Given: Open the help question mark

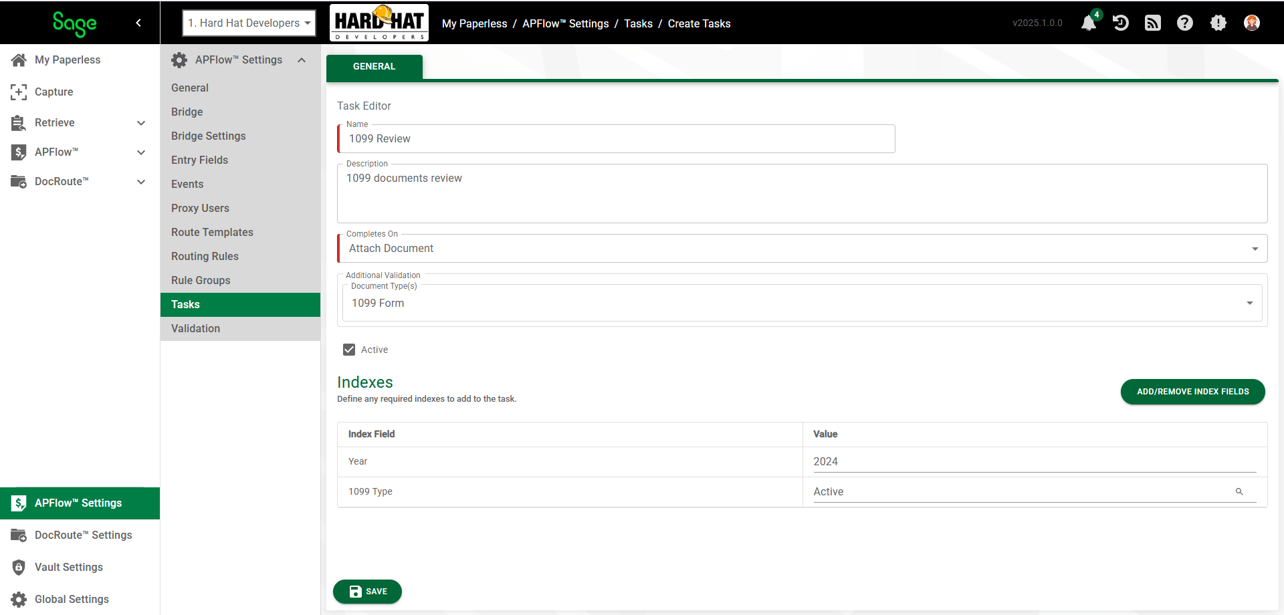Looking at the screenshot, I should click(x=1185, y=23).
